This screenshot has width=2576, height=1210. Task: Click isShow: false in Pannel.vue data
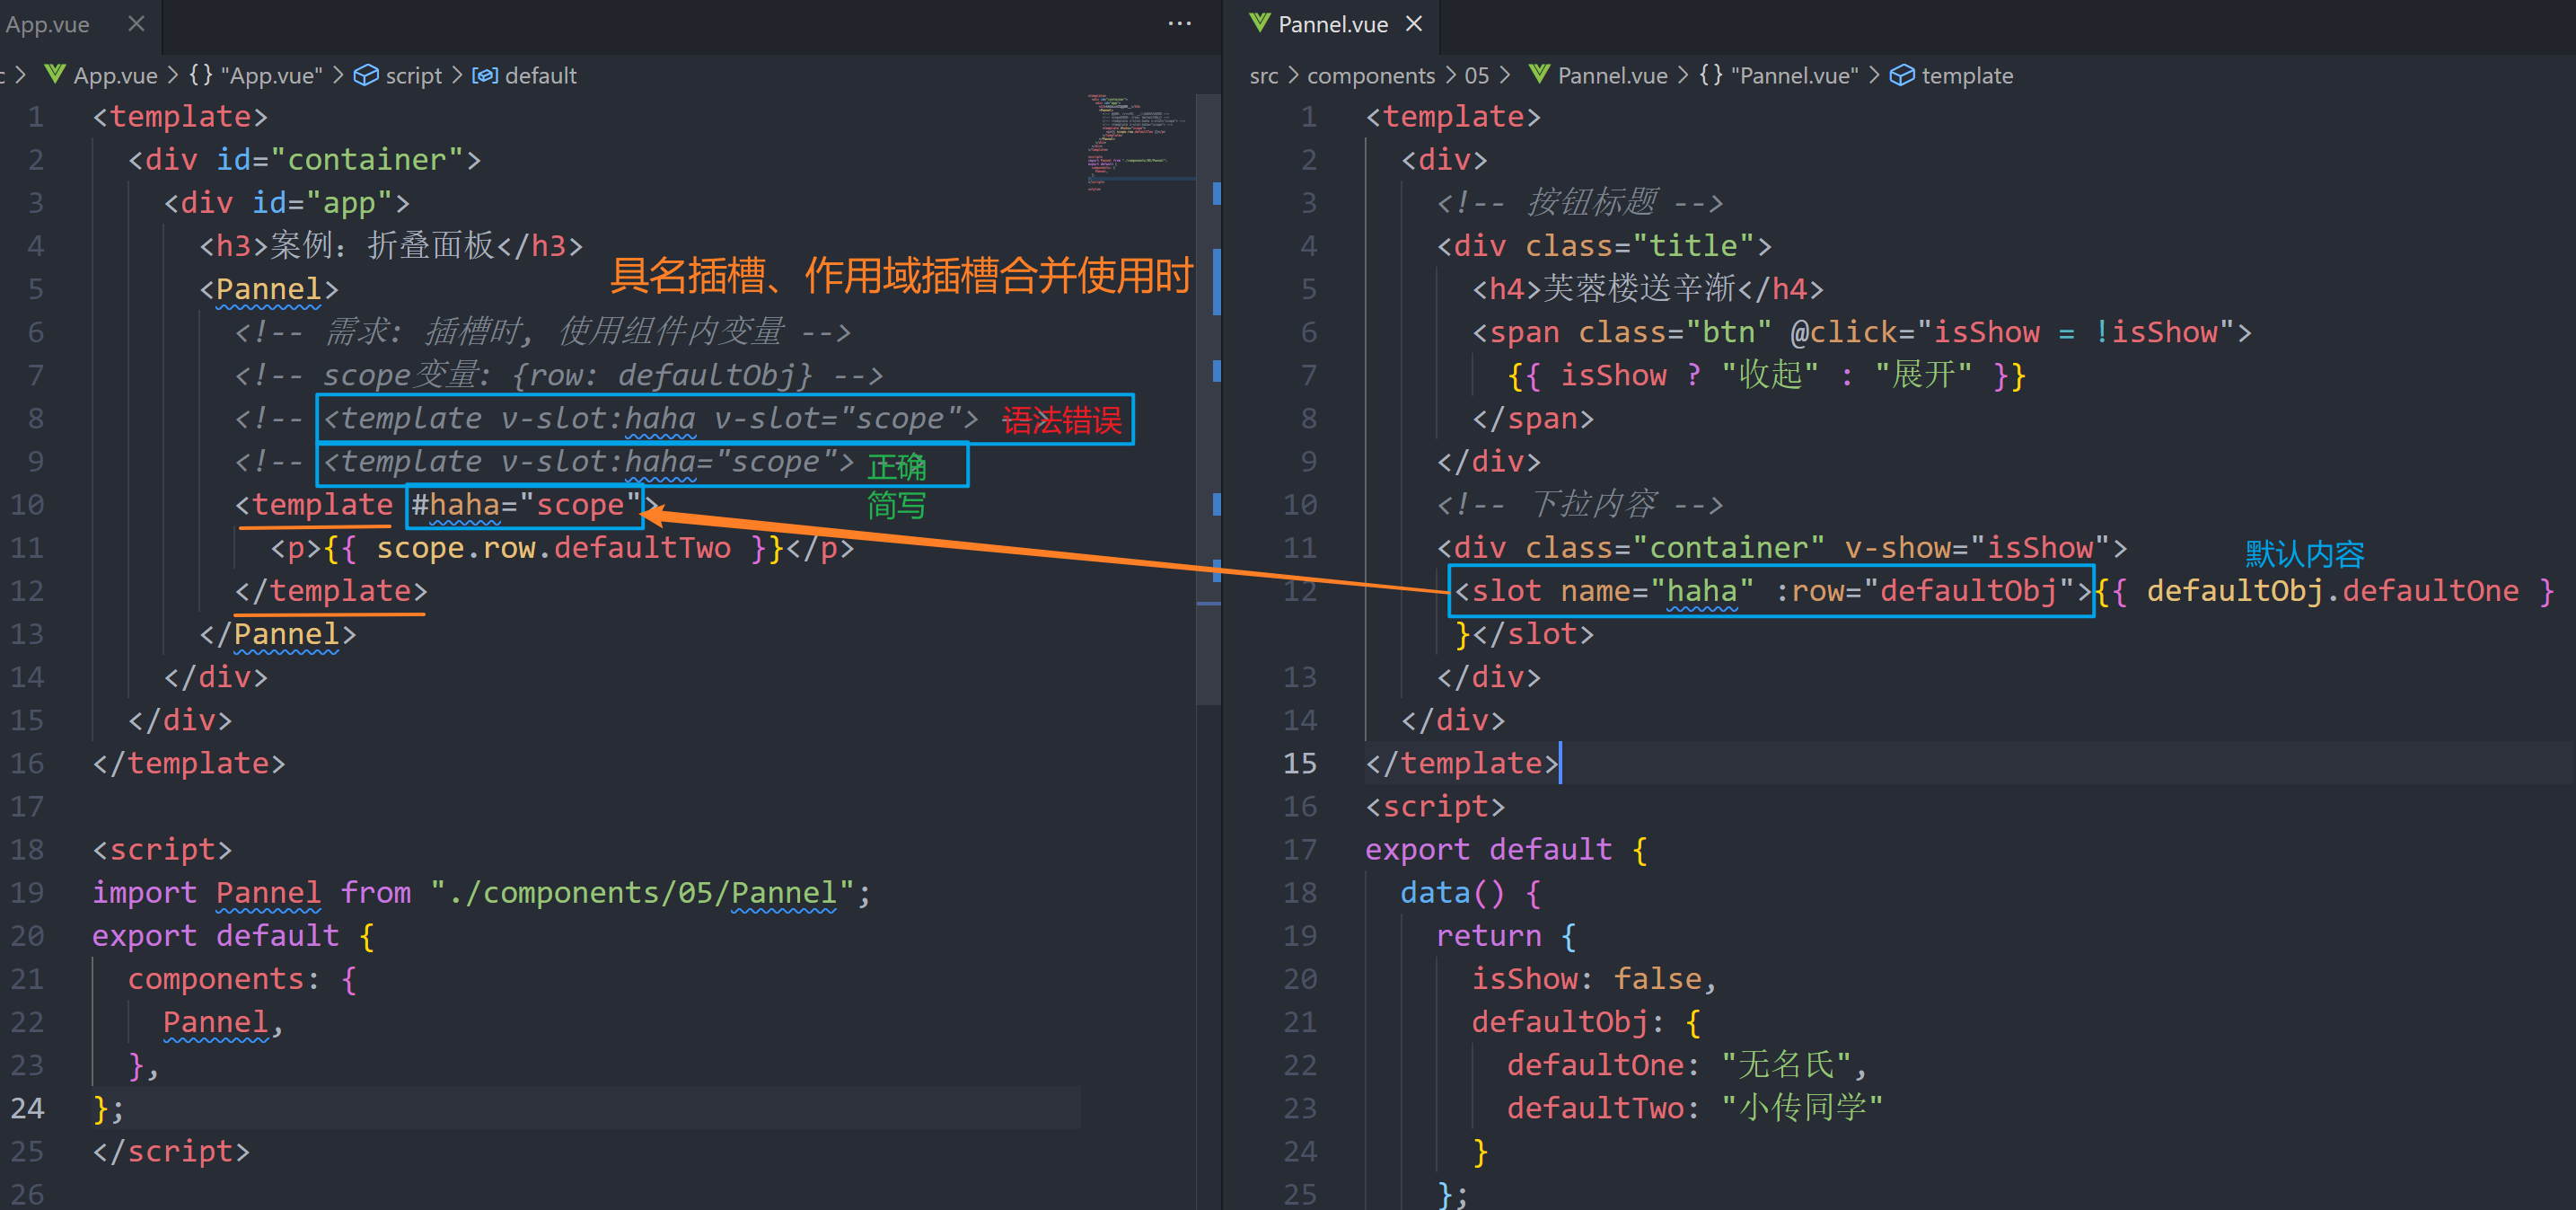point(1593,978)
